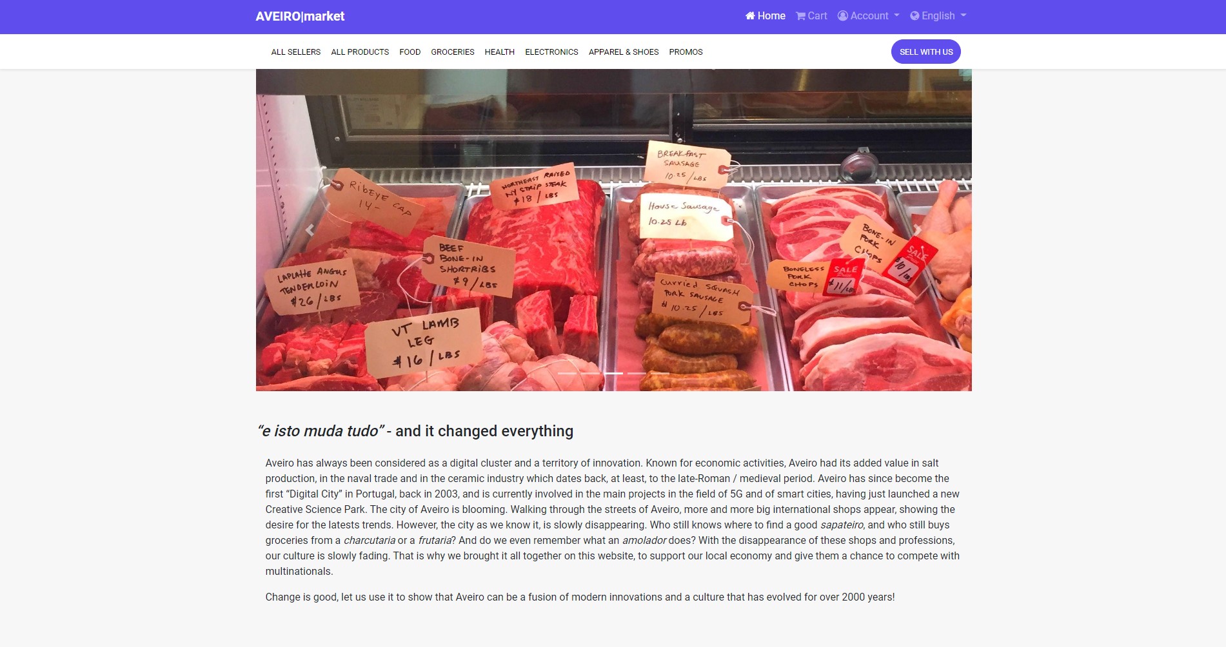The image size is (1226, 647).
Task: Click the globe language icon
Action: click(x=915, y=16)
